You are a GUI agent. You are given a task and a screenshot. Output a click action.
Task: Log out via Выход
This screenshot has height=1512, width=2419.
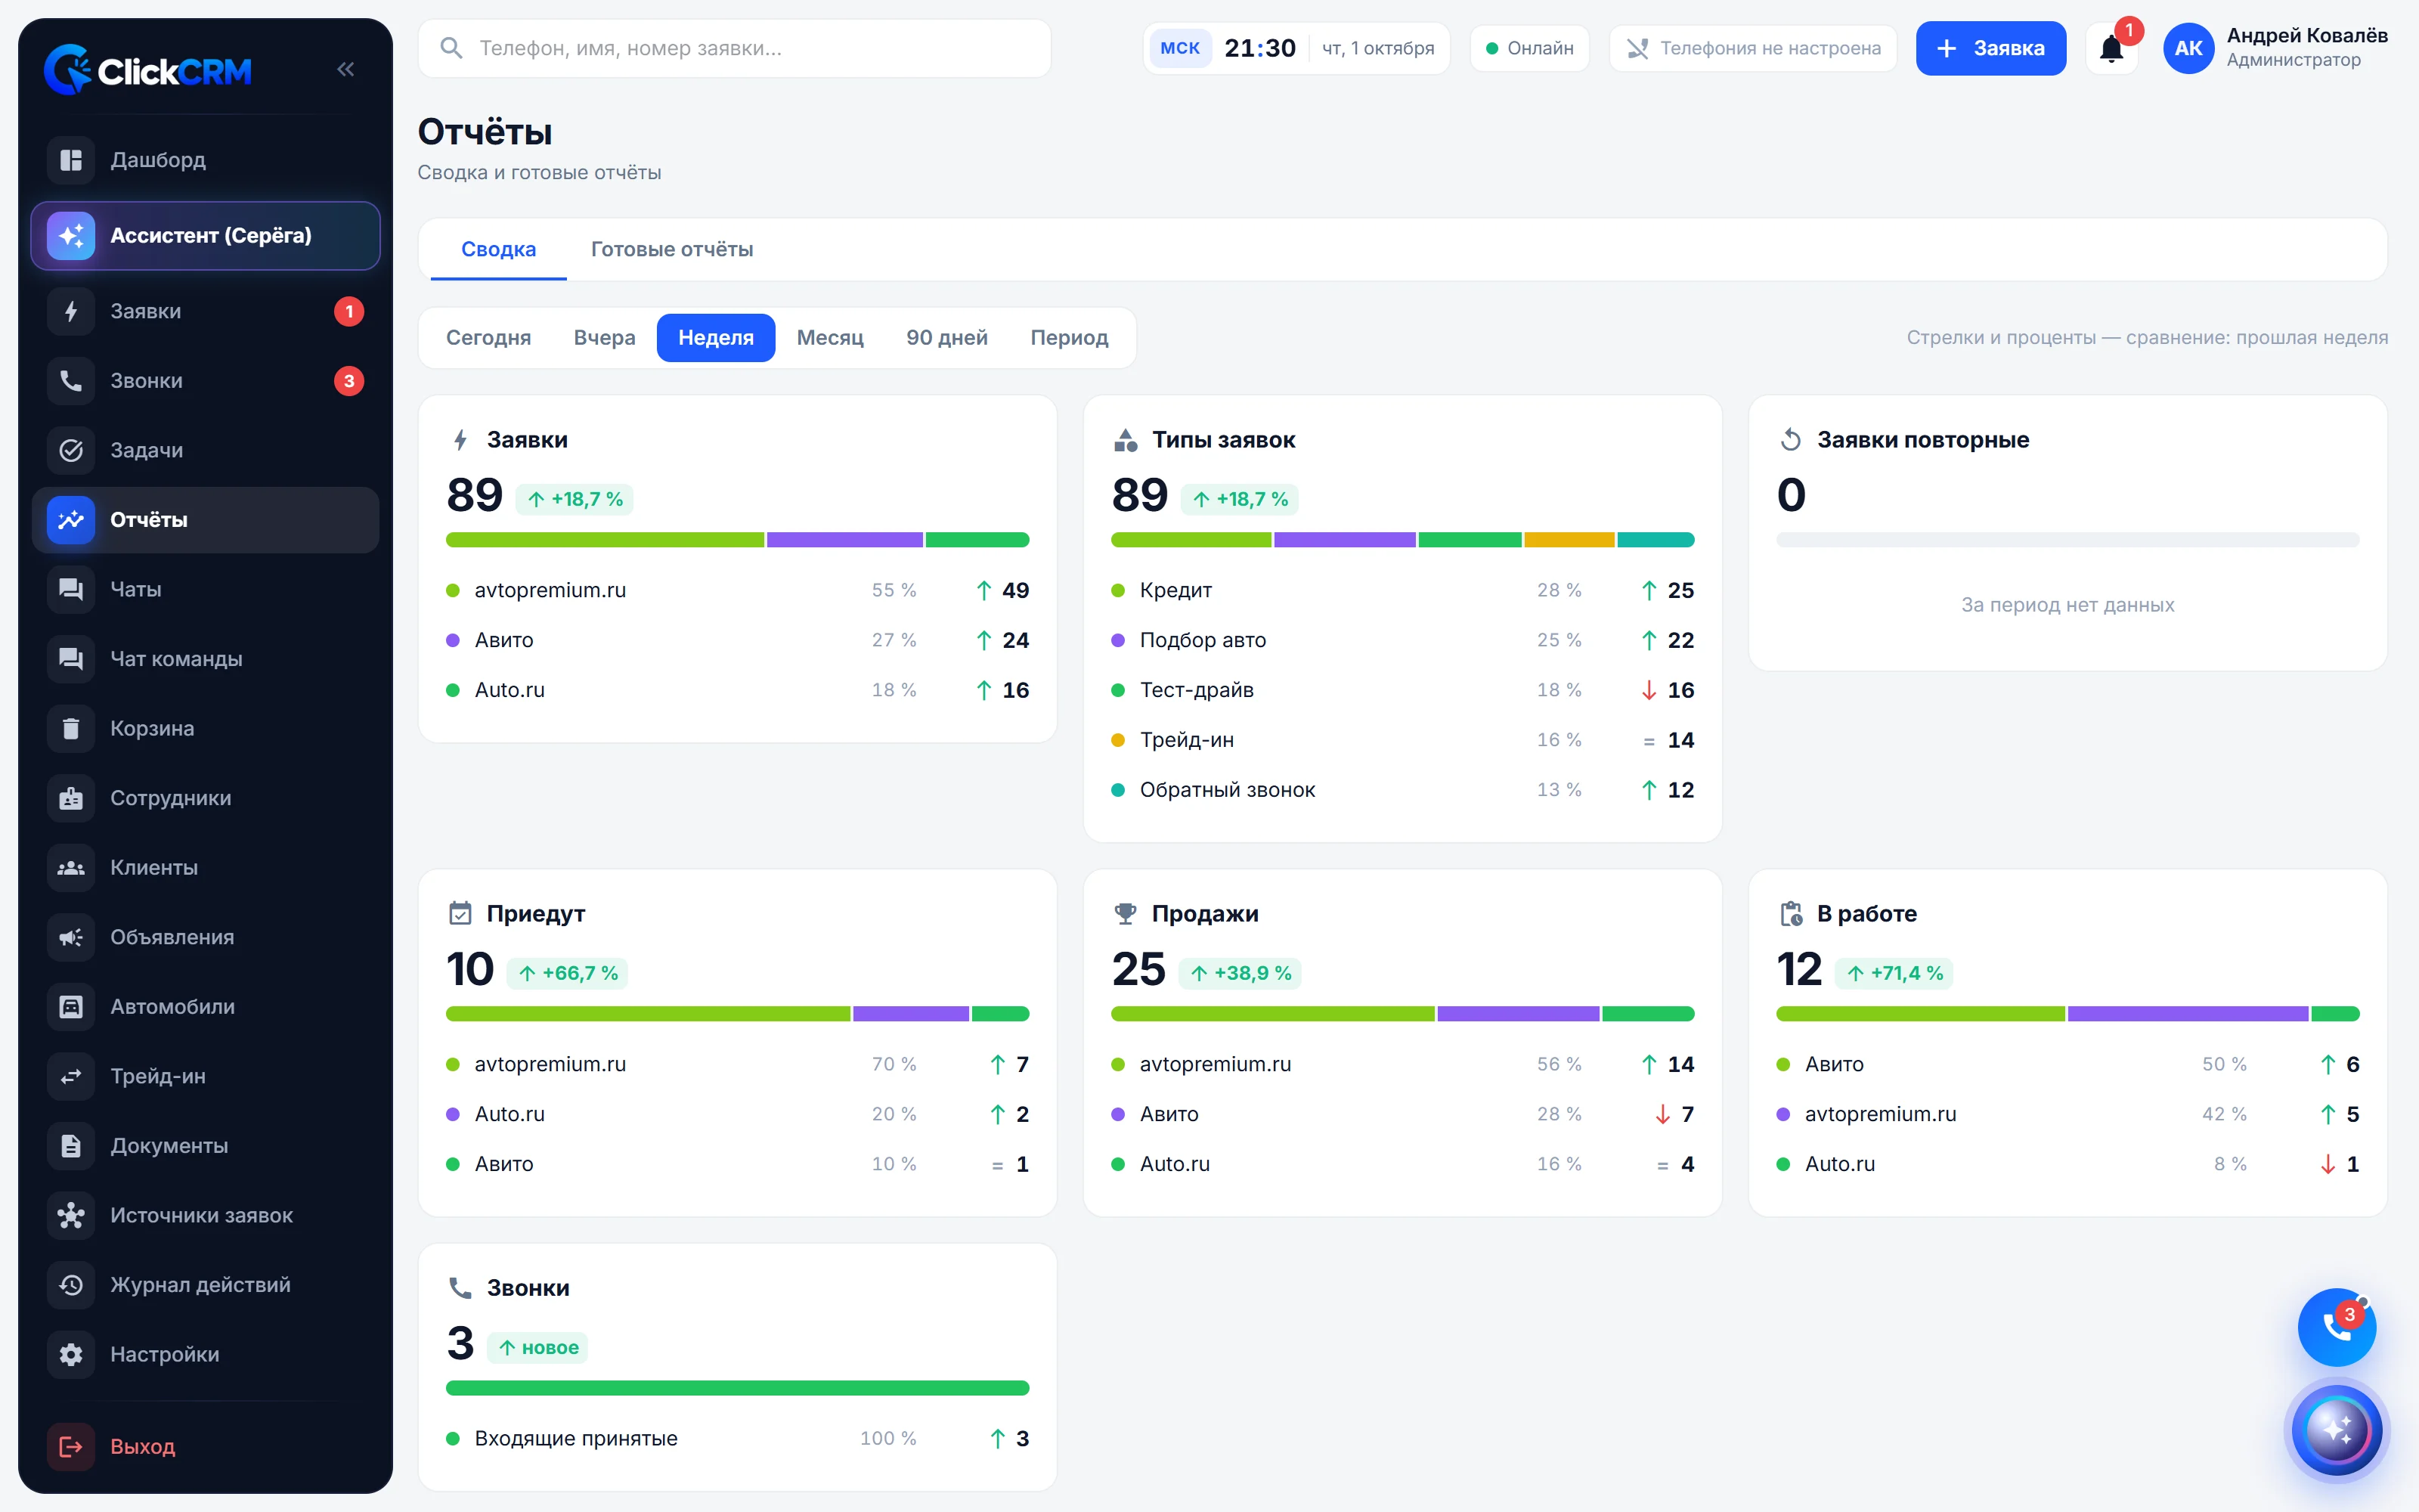click(x=206, y=1446)
